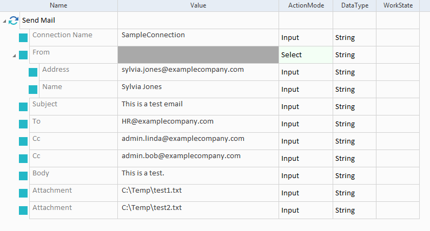Screen dimensions: 430x231
Task: Click the HR@examplecompany.com value cell
Action: point(168,121)
